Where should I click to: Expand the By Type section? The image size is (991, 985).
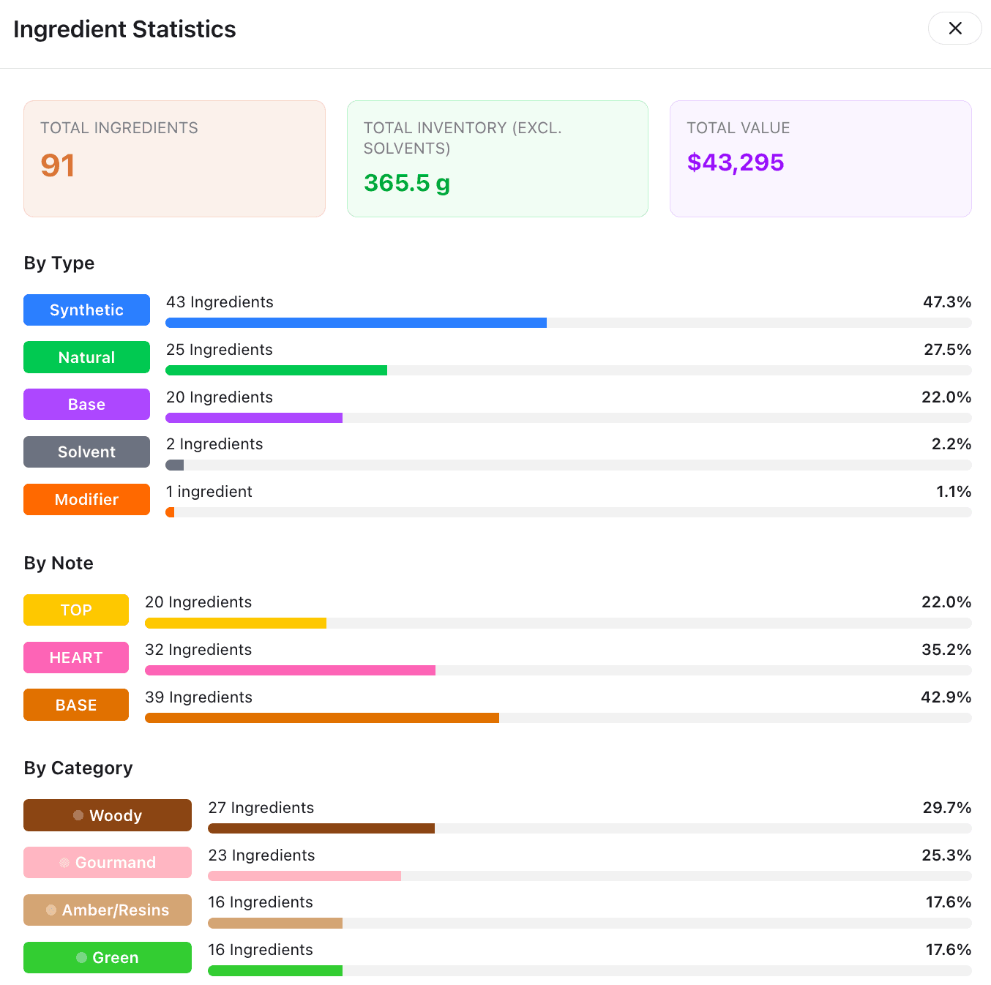tap(59, 263)
